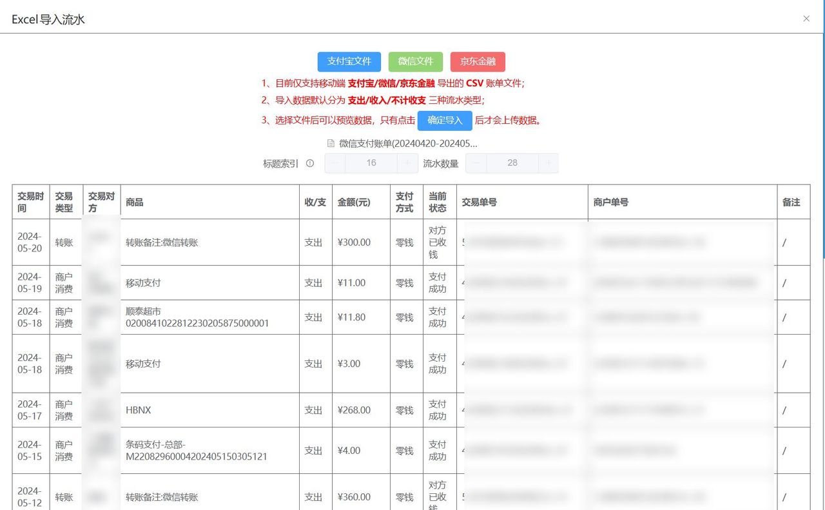Click the 商品 column header
The width and height of the screenshot is (825, 510).
[209, 202]
